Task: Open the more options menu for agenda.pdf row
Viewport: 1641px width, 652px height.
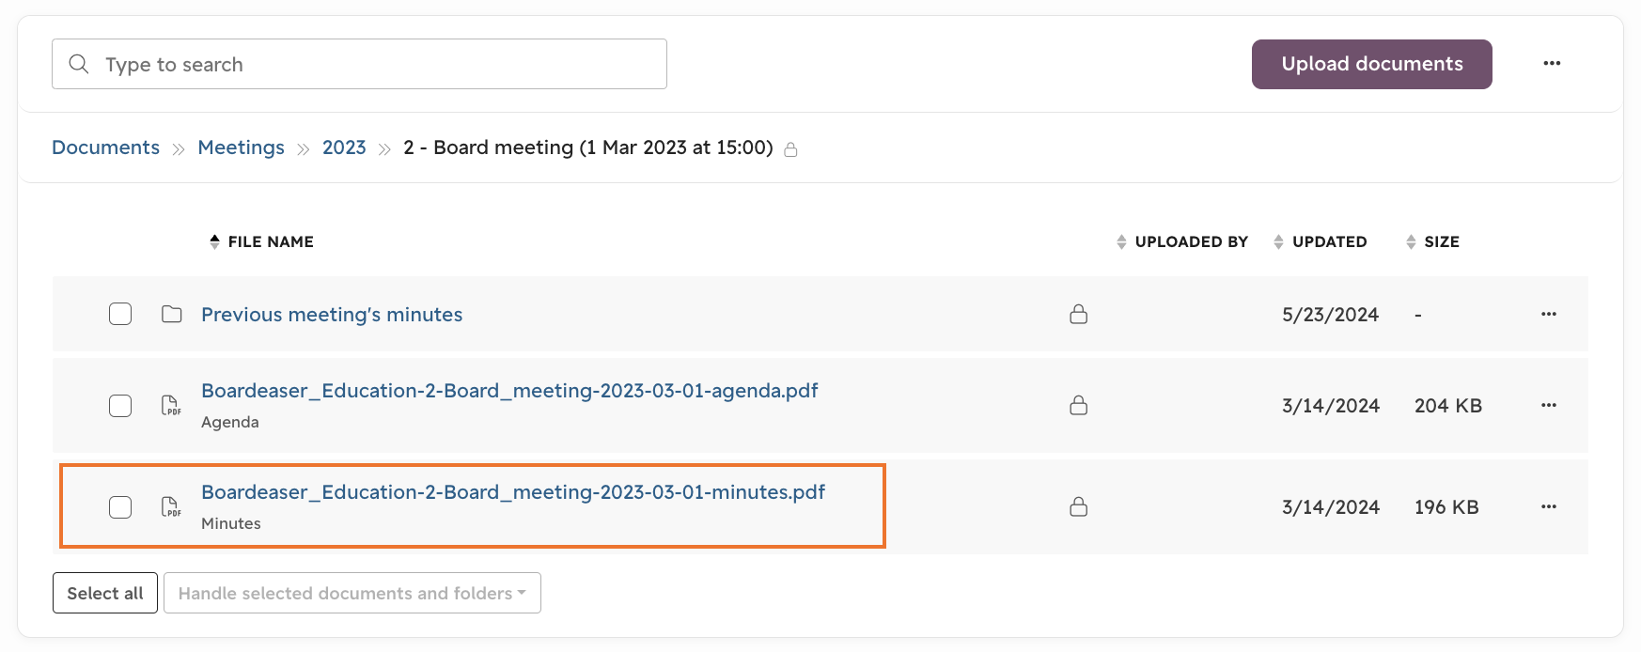Action: coord(1549,405)
